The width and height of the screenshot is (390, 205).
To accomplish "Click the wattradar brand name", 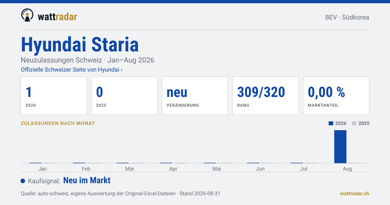I will point(58,16).
